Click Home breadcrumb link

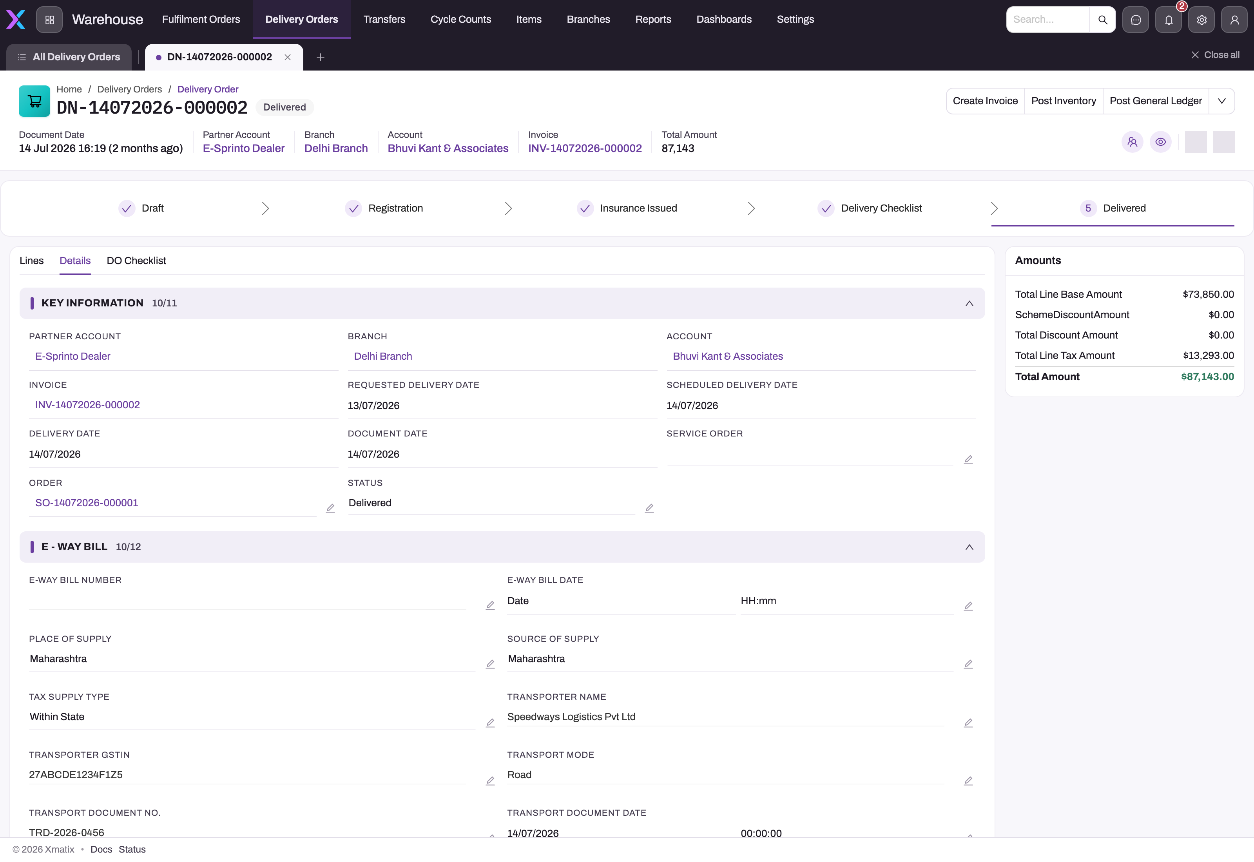pos(69,89)
